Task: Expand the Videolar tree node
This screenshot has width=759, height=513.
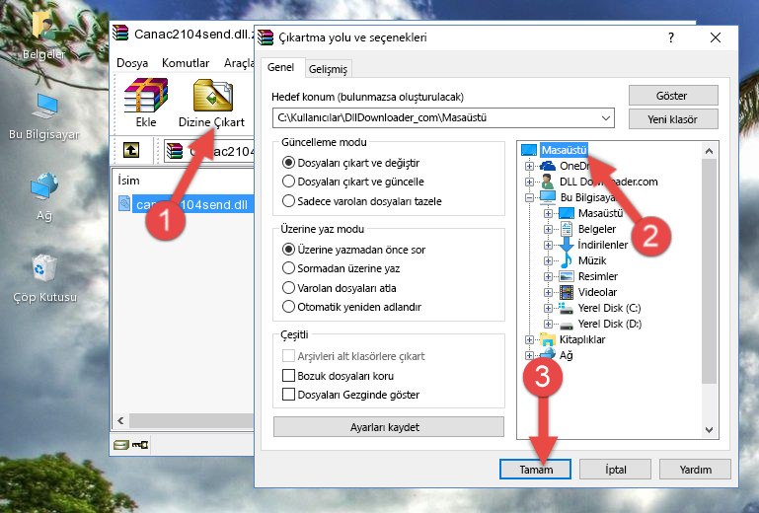Action: pos(548,292)
